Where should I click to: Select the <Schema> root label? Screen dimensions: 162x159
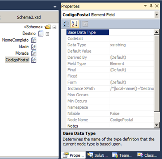point(33,27)
